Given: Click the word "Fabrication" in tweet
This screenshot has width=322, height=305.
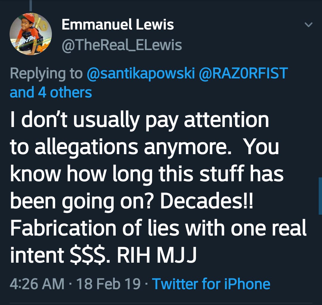Looking at the screenshot, I should point(63,228).
